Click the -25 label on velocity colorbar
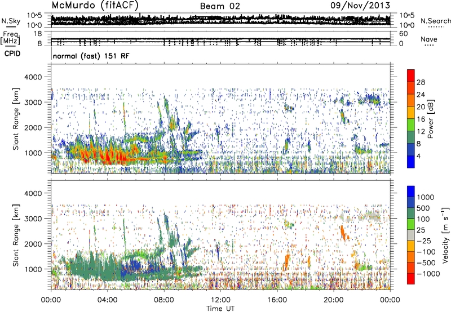 pos(423,241)
